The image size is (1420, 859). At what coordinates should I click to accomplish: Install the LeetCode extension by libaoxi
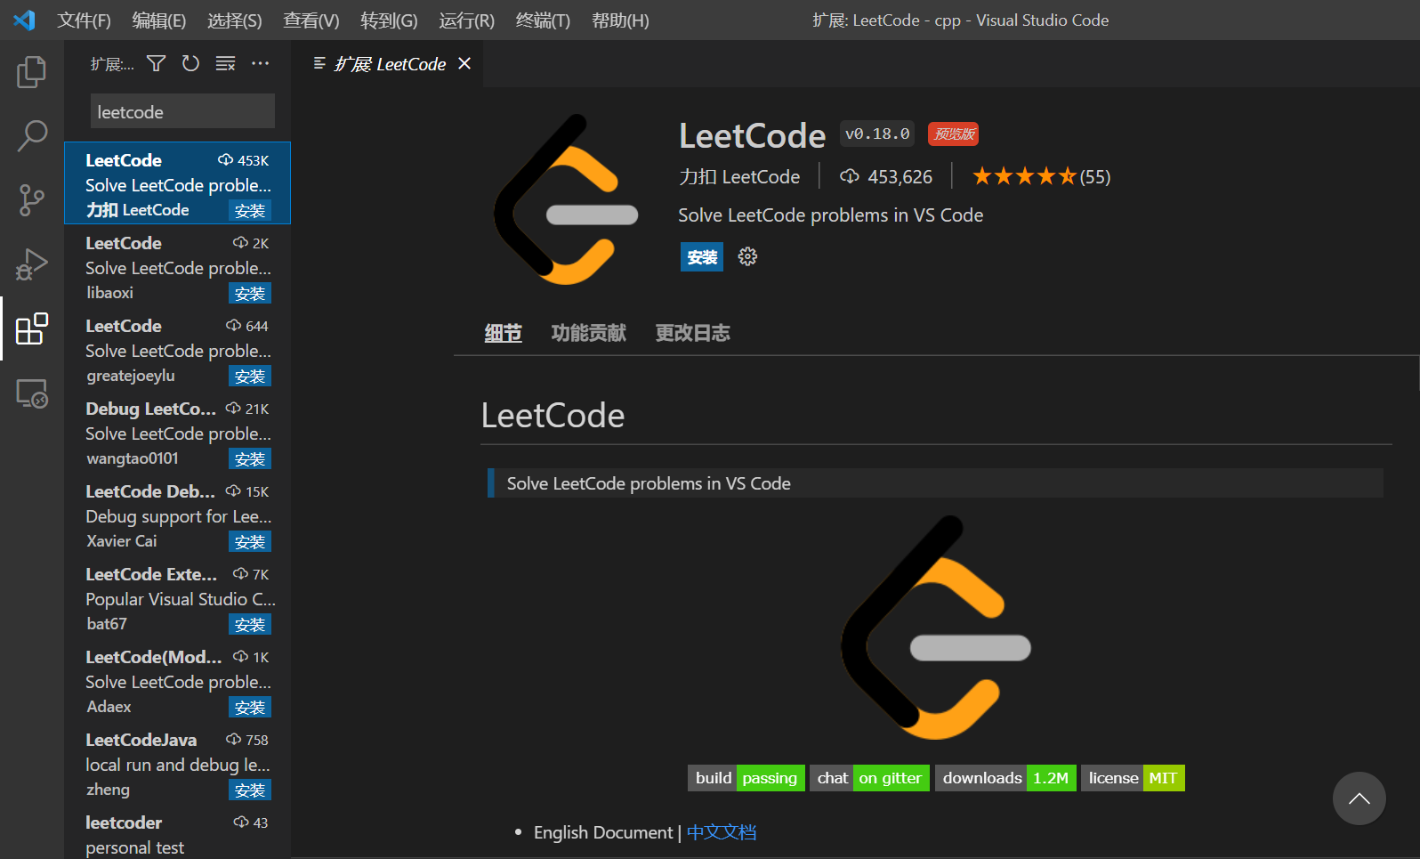[250, 294]
